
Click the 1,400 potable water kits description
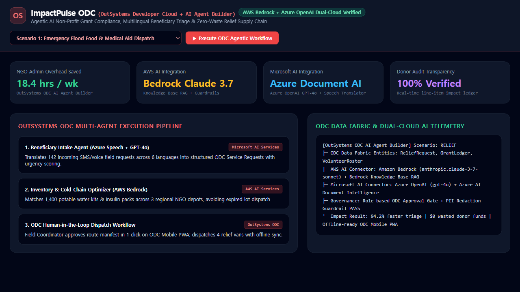148,200
